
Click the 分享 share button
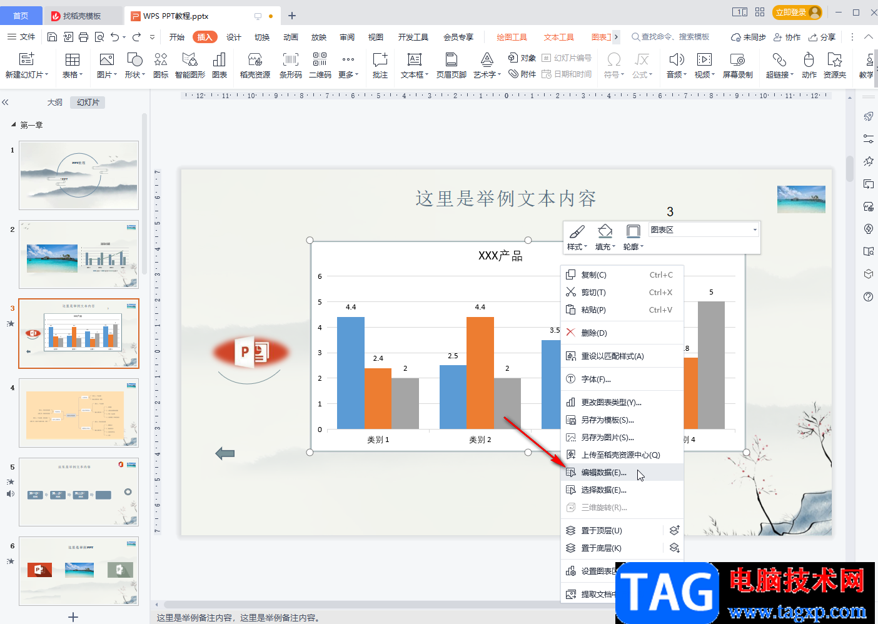tap(822, 37)
